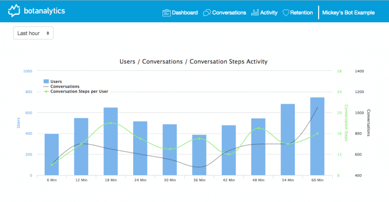Click the 36 Min users bar

(x=199, y=155)
